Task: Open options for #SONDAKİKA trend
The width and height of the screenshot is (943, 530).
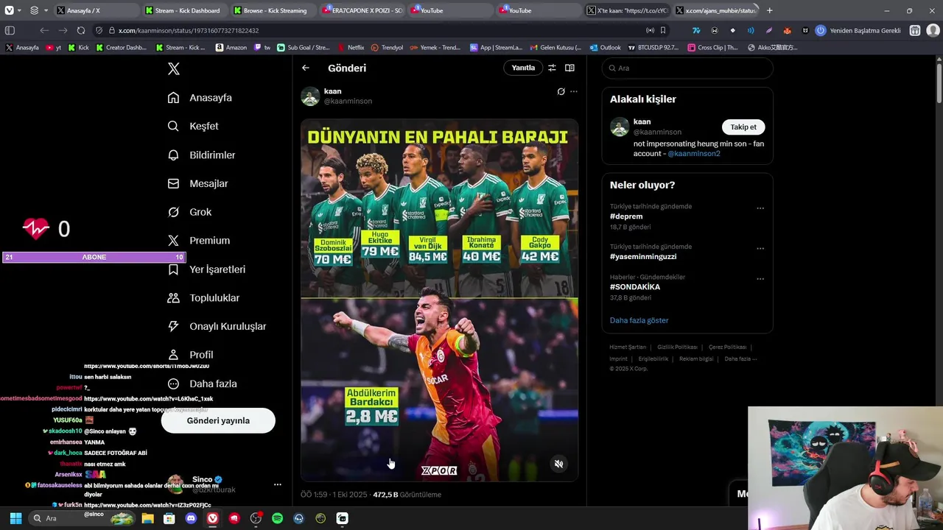Action: point(760,279)
